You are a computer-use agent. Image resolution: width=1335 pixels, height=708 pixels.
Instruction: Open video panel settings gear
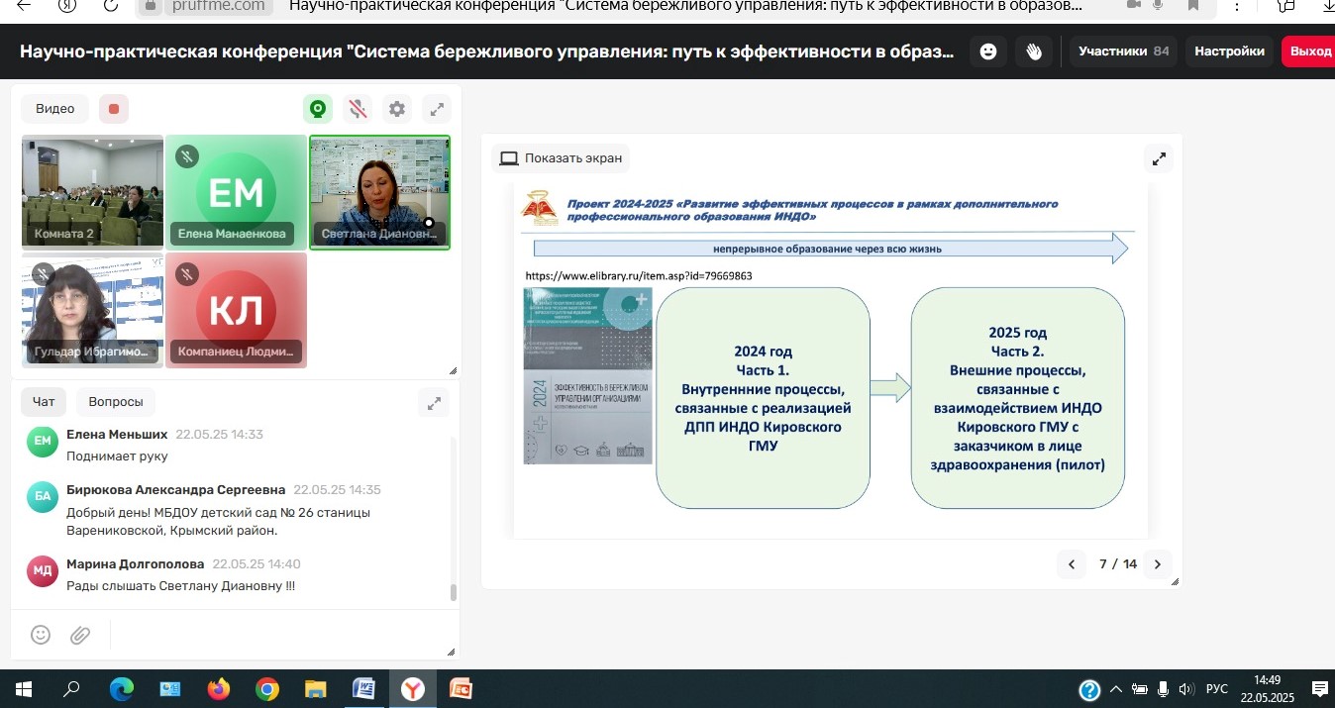[x=397, y=109]
